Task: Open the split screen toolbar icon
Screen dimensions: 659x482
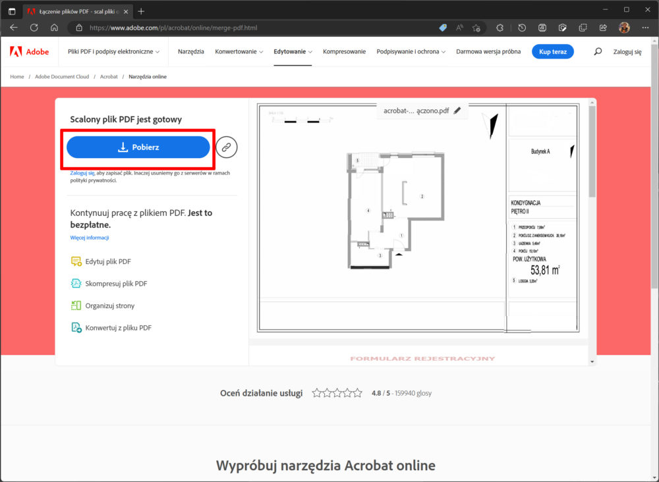Action: tap(542, 28)
